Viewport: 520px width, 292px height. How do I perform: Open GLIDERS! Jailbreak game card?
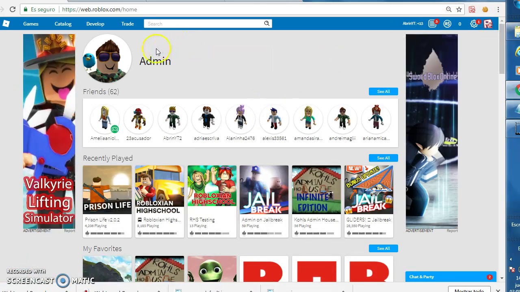(x=369, y=201)
